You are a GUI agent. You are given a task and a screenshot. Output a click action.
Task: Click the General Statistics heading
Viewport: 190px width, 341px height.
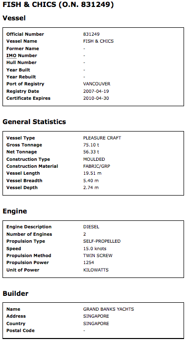(34, 122)
